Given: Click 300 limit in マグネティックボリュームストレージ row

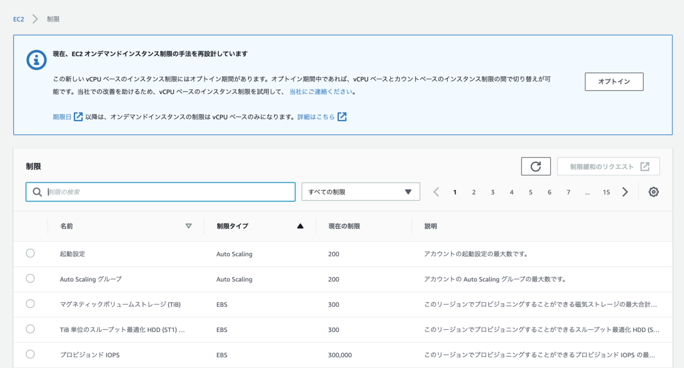Looking at the screenshot, I should click(x=333, y=305).
